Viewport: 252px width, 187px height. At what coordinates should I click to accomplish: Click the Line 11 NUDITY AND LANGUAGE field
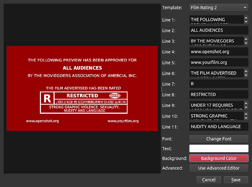pyautogui.click(x=219, y=127)
